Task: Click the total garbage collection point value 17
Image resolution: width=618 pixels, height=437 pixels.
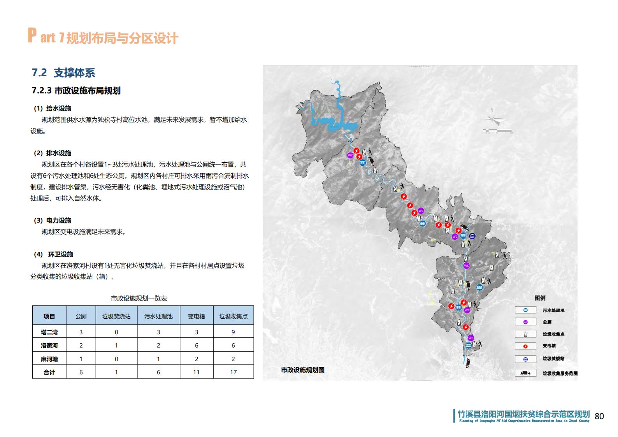Action: pos(234,372)
